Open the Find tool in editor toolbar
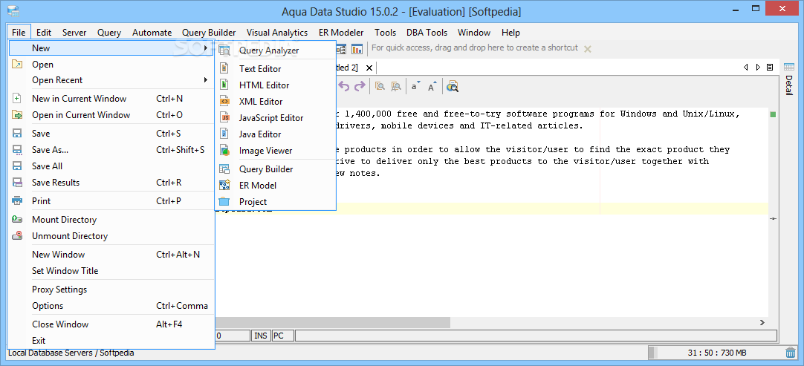Viewport: 804px width, 366px height. point(380,86)
